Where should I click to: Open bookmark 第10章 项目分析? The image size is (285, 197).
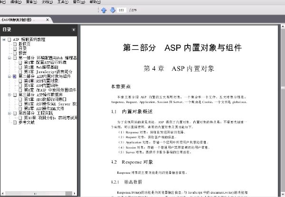point(50,118)
